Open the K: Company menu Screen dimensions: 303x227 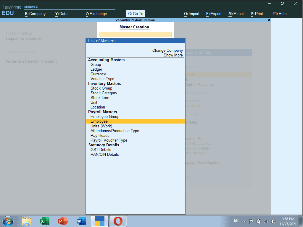35,14
